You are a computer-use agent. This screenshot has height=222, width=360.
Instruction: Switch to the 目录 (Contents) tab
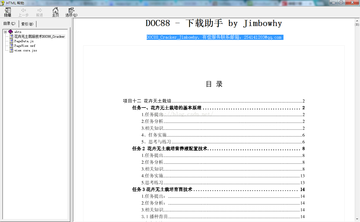[x=10, y=24]
